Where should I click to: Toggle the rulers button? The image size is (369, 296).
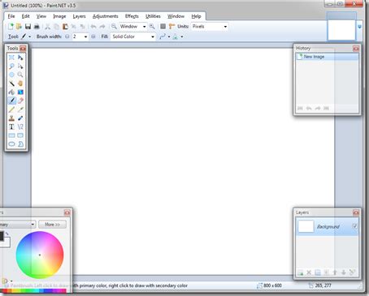tap(171, 26)
